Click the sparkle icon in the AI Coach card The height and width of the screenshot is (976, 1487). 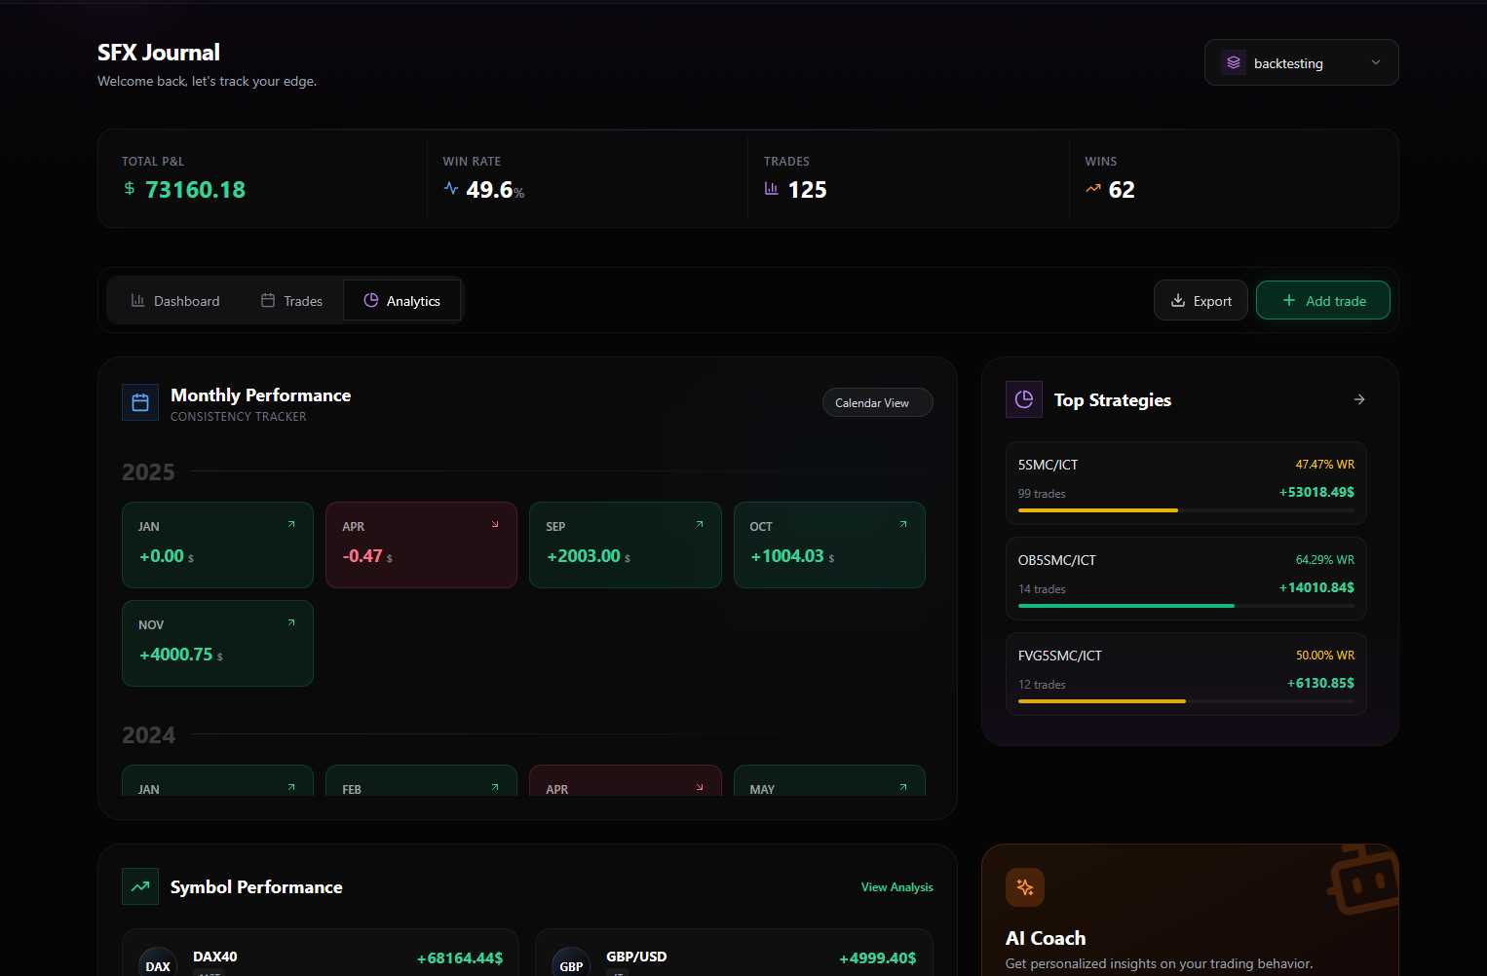coord(1024,886)
